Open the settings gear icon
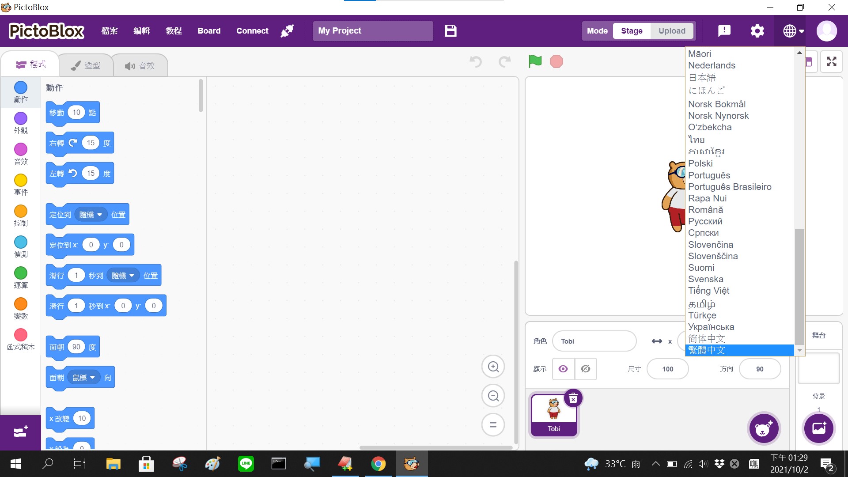The height and width of the screenshot is (477, 848). pyautogui.click(x=757, y=31)
